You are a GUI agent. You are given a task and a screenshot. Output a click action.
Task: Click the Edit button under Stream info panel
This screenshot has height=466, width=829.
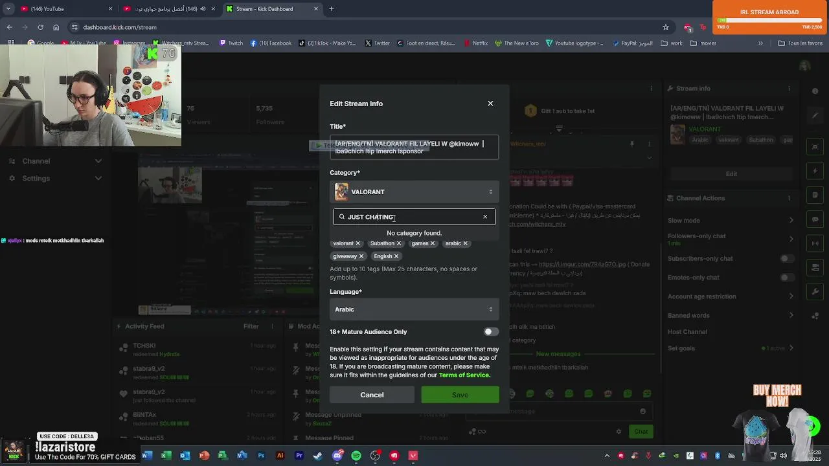[x=731, y=173]
